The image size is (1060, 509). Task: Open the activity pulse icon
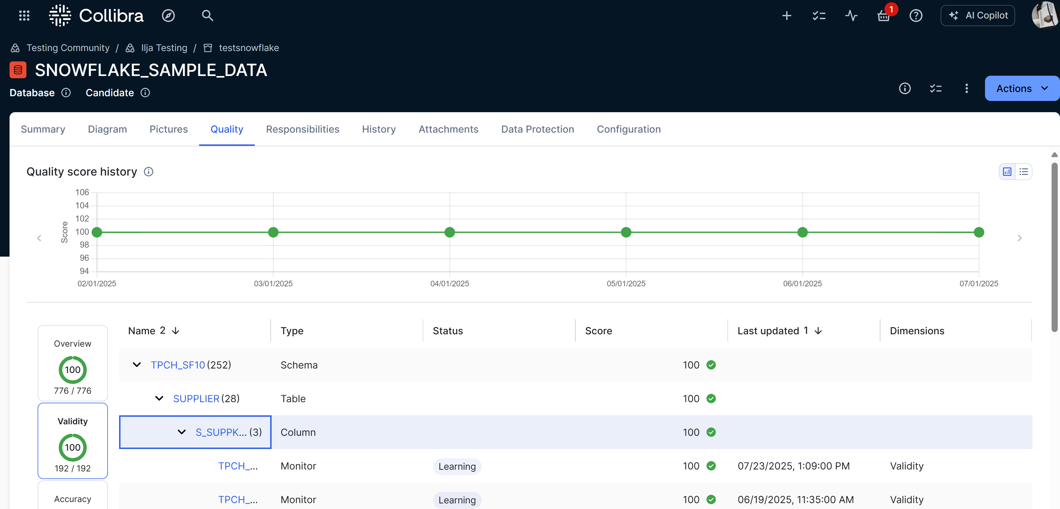(851, 16)
